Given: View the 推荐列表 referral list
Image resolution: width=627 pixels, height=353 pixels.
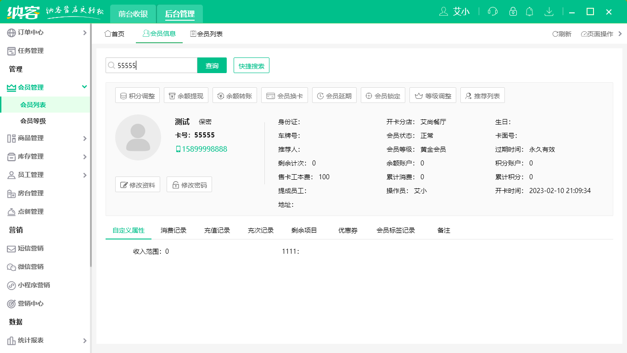Looking at the screenshot, I should [x=482, y=95].
